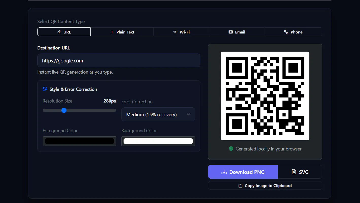Click the phone handset icon
This screenshot has width=360, height=203.
286,32
